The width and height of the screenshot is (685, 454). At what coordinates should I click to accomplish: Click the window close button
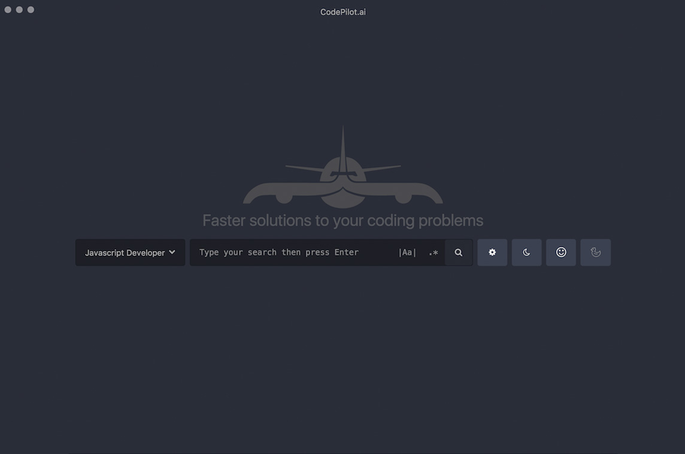point(8,10)
